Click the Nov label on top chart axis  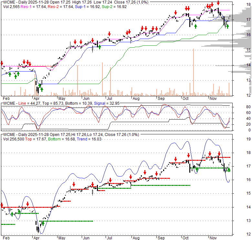(213, 98)
